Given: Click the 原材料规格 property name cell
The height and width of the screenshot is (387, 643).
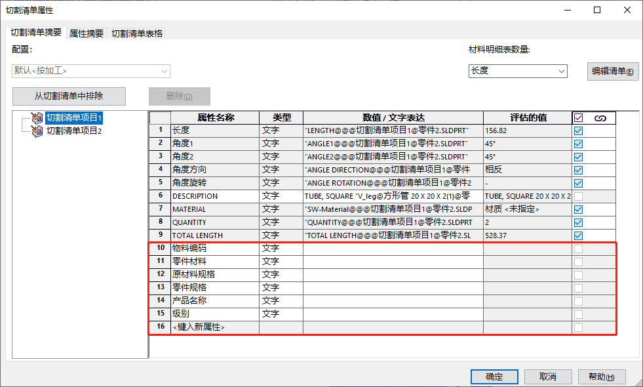Looking at the screenshot, I should (215, 275).
